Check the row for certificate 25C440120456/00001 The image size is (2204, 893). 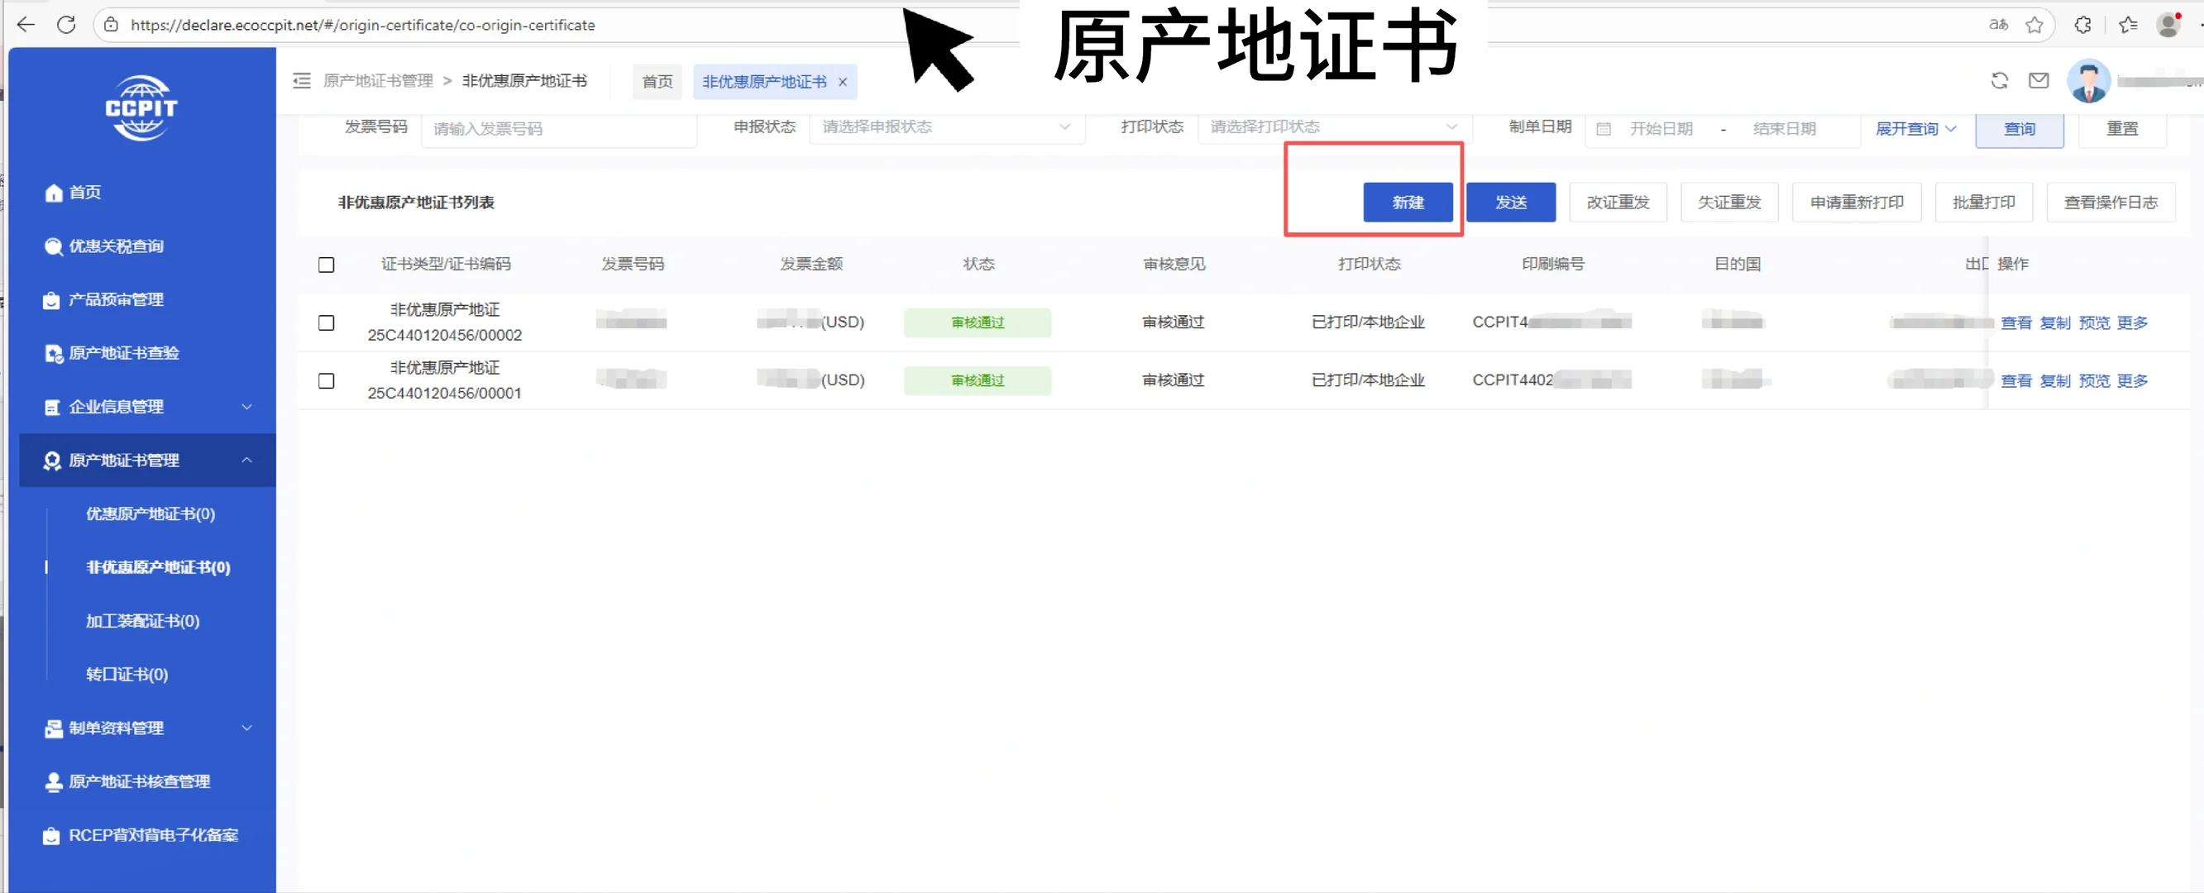(326, 380)
